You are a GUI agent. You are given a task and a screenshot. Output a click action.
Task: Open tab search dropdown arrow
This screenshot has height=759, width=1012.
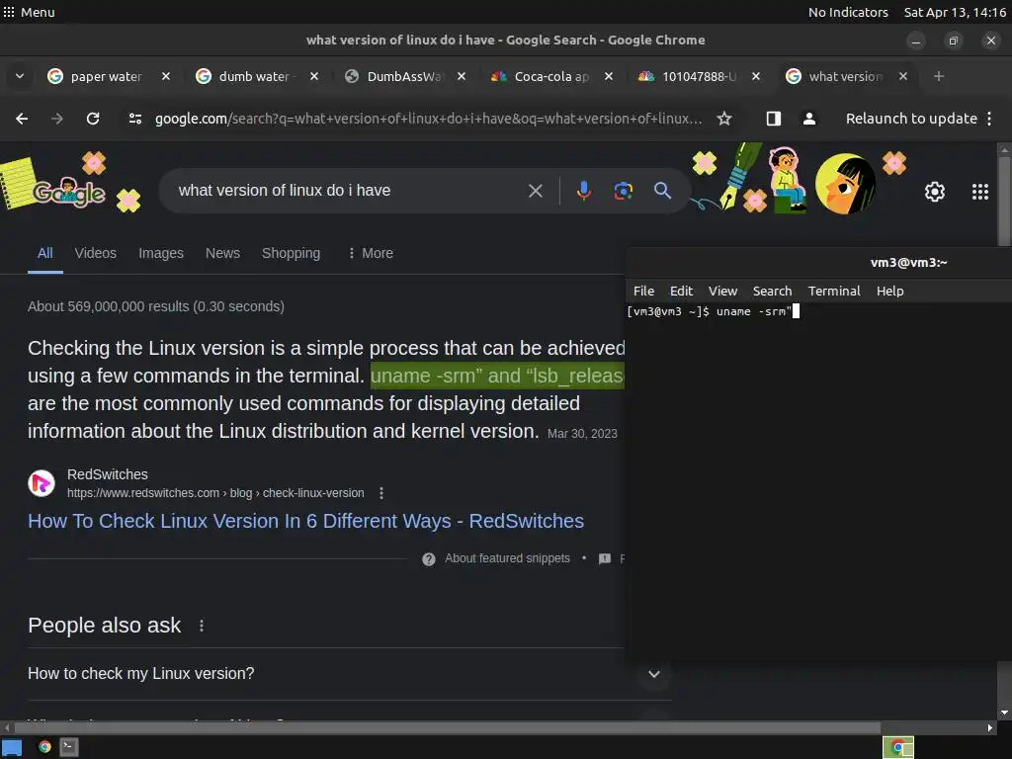point(20,76)
